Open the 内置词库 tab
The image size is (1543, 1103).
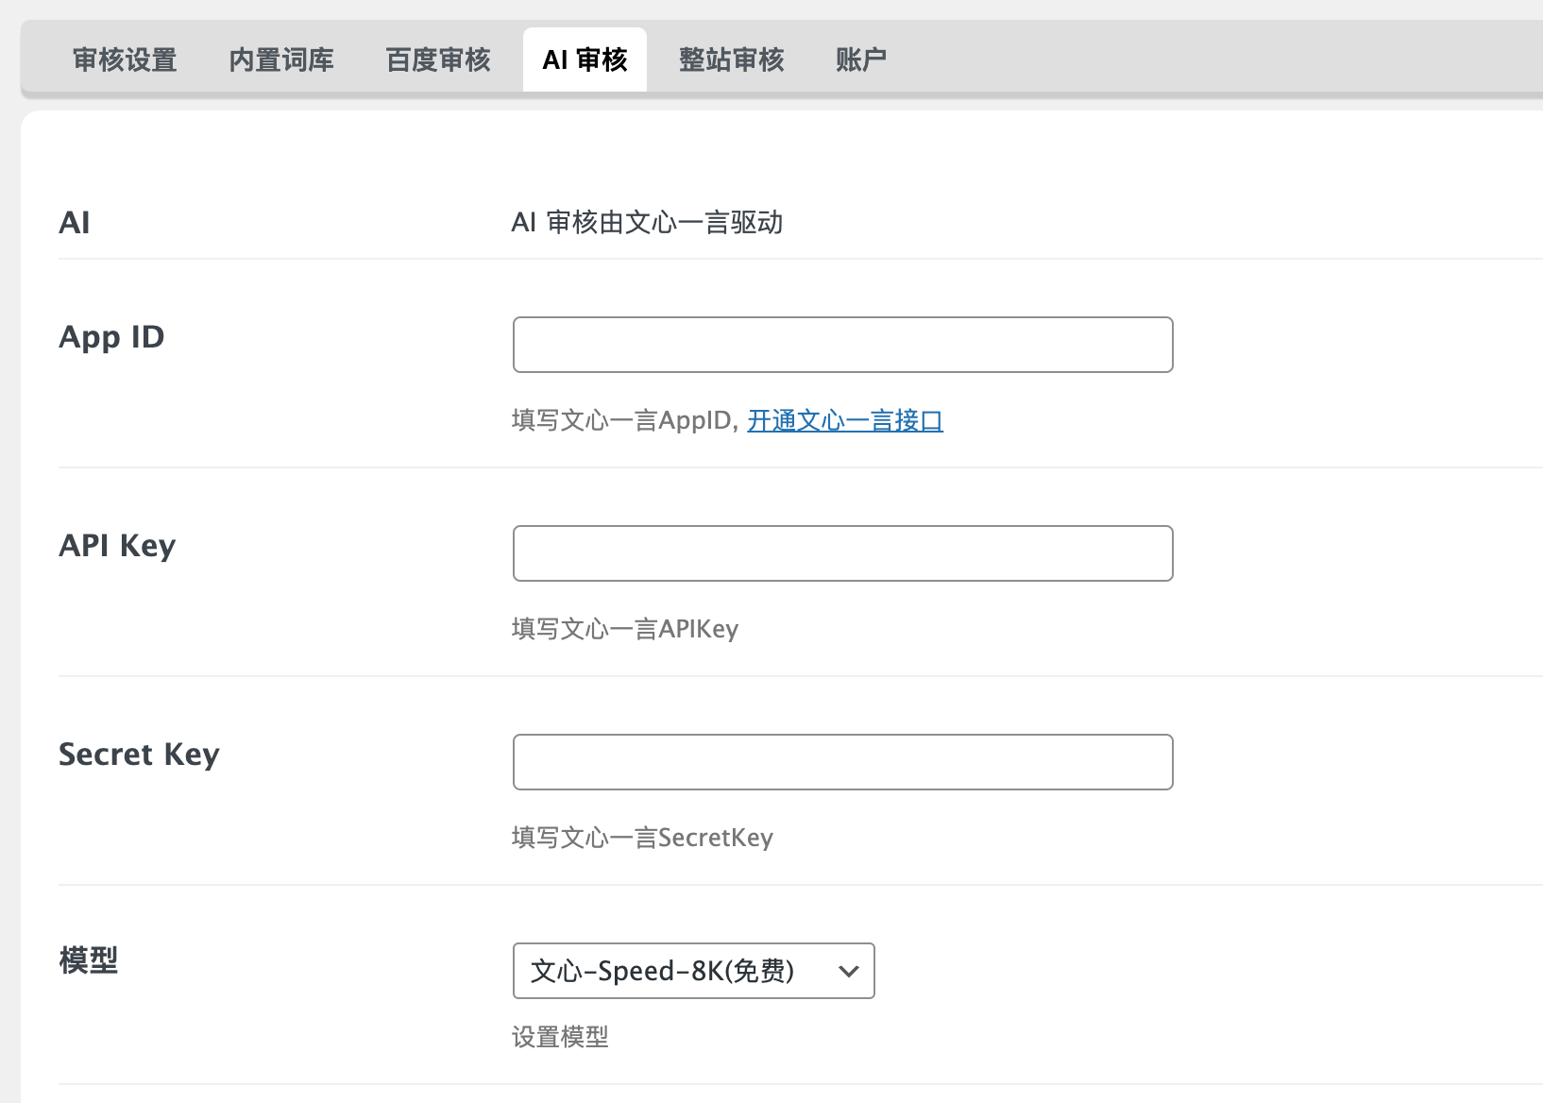tap(281, 59)
